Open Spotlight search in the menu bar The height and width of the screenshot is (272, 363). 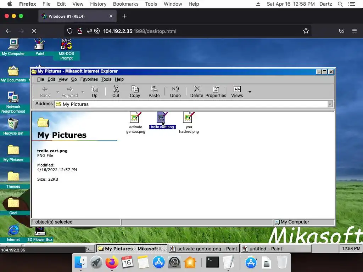click(340, 4)
